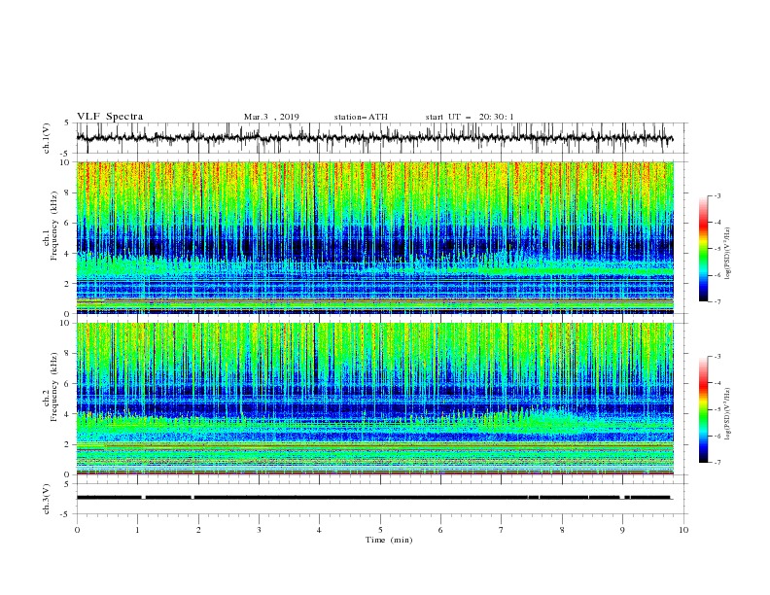The image size is (770, 595).
Task: Select the date text "Mar.3 , 2019"
Action: click(271, 117)
